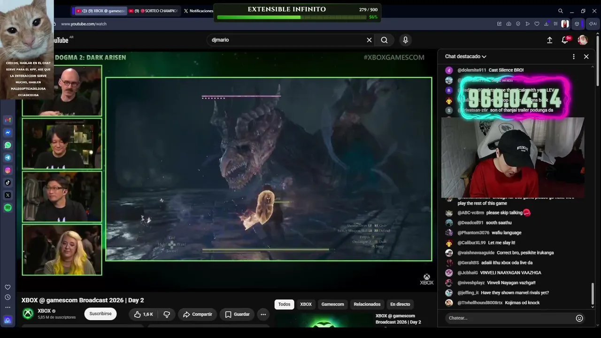Screen dimensions: 601x338
Task: Open TikTok in the browser sidebar
Action: pyautogui.click(x=8, y=183)
